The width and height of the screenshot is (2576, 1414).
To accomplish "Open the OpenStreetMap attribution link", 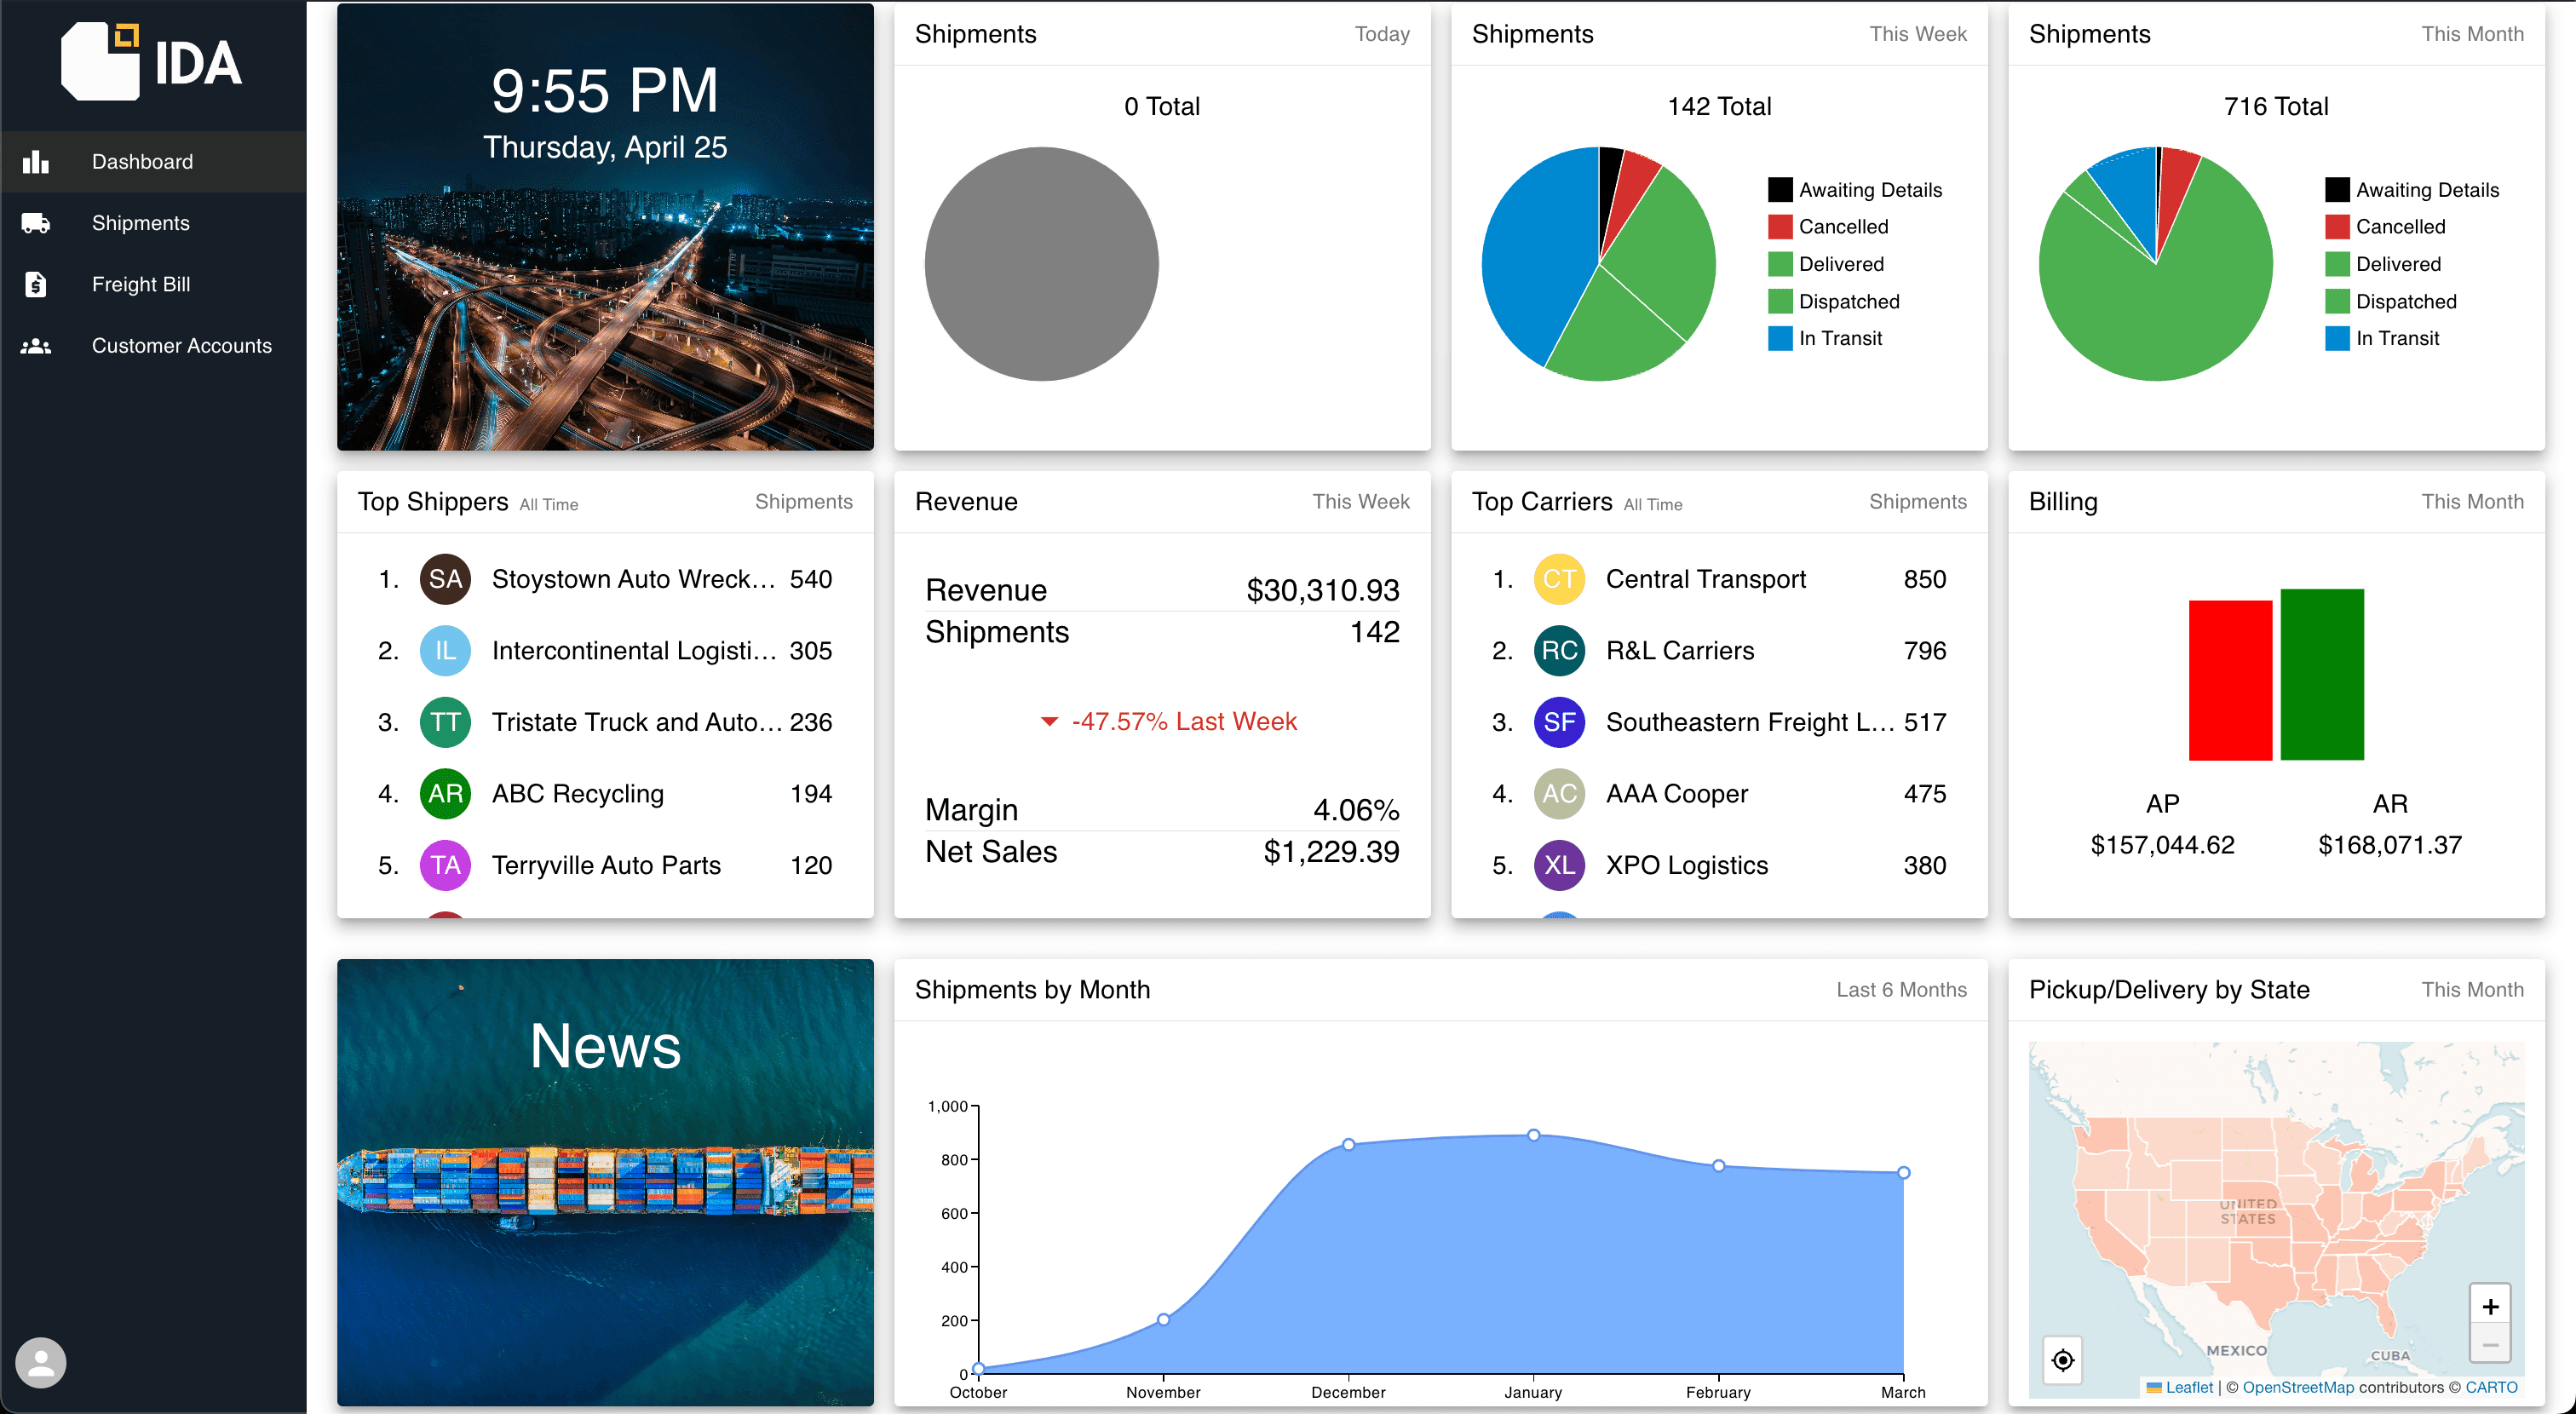I will tap(2298, 1387).
